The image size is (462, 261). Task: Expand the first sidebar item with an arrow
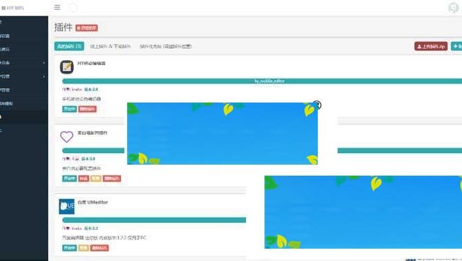23,63
